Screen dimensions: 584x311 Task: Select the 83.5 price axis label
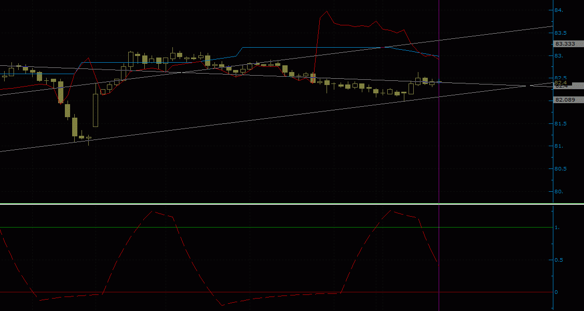pyautogui.click(x=560, y=33)
